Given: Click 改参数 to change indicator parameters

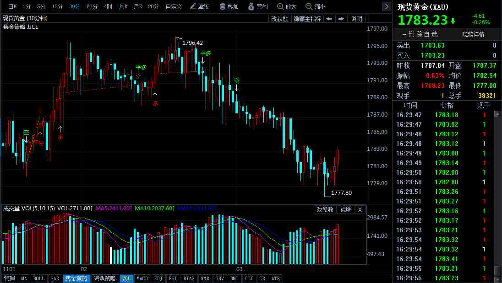Looking at the screenshot, I should coord(279,19).
